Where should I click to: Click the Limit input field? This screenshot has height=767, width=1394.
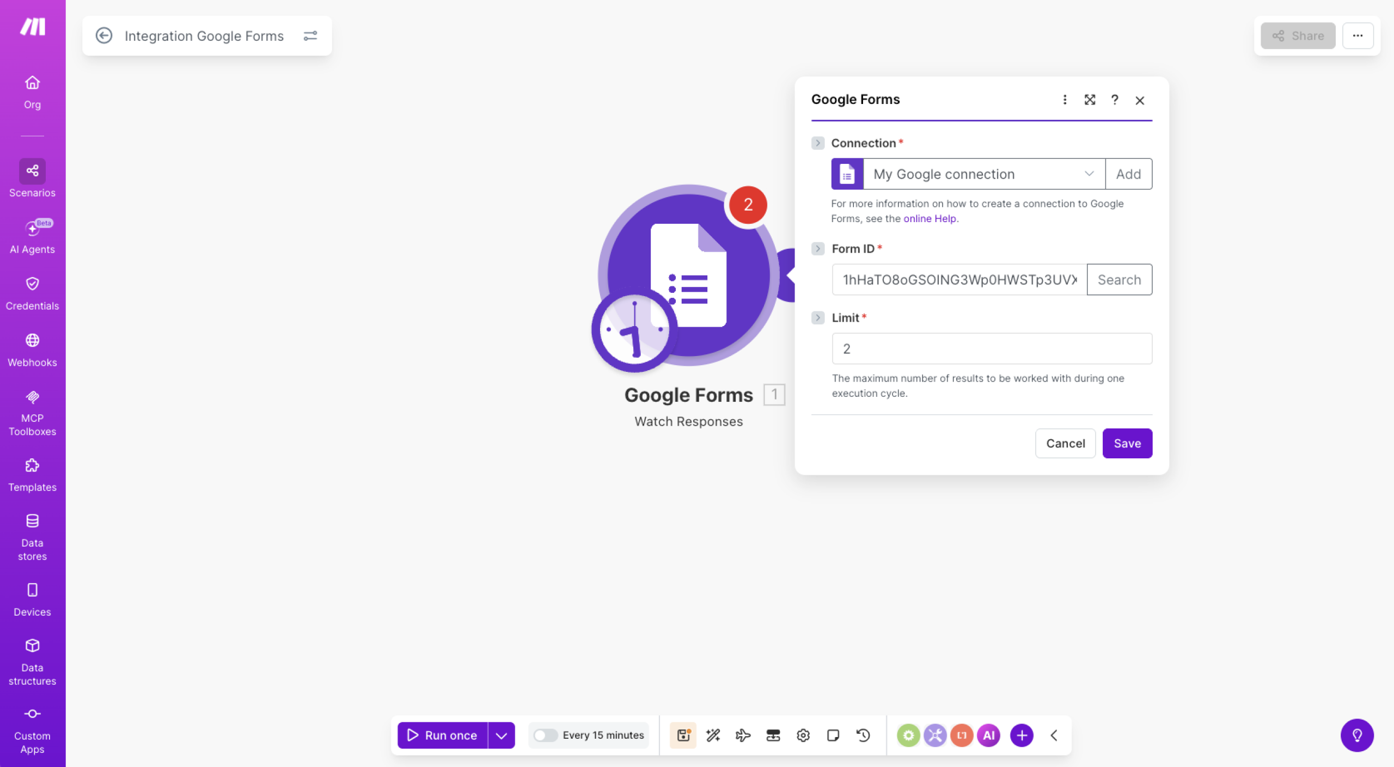(991, 348)
